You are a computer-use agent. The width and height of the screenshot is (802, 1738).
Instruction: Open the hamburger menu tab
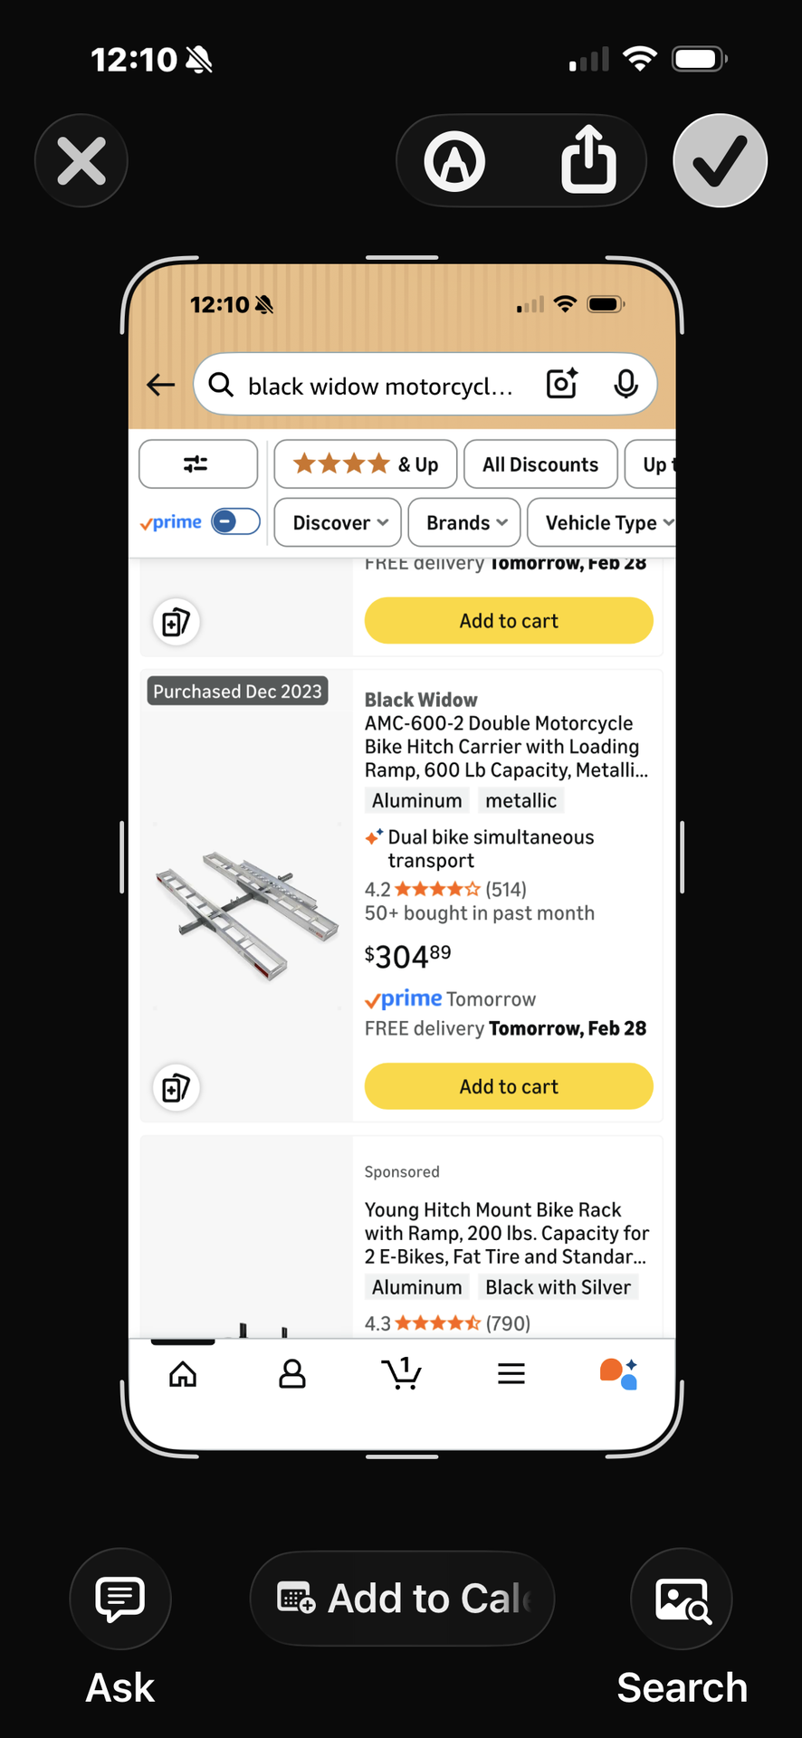[x=511, y=1374]
